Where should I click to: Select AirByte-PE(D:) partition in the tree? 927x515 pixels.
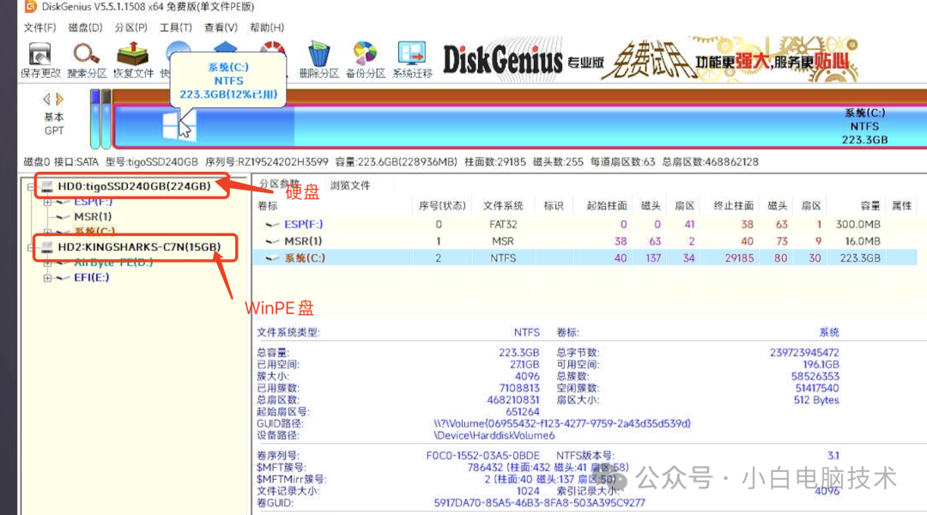113,263
